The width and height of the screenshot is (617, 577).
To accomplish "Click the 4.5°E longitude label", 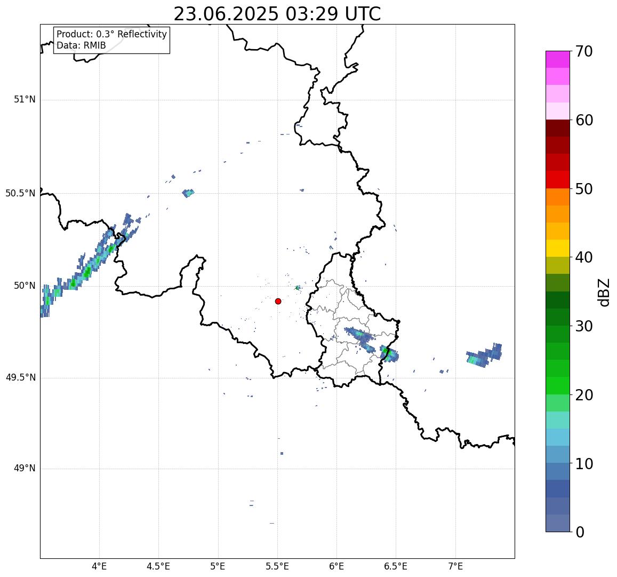I will coord(158,567).
